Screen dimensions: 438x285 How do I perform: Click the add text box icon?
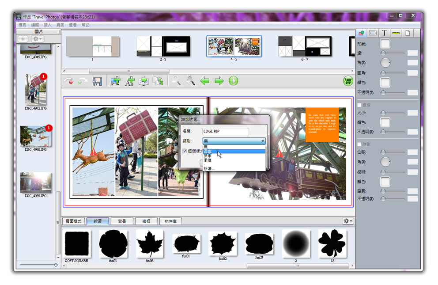click(129, 81)
